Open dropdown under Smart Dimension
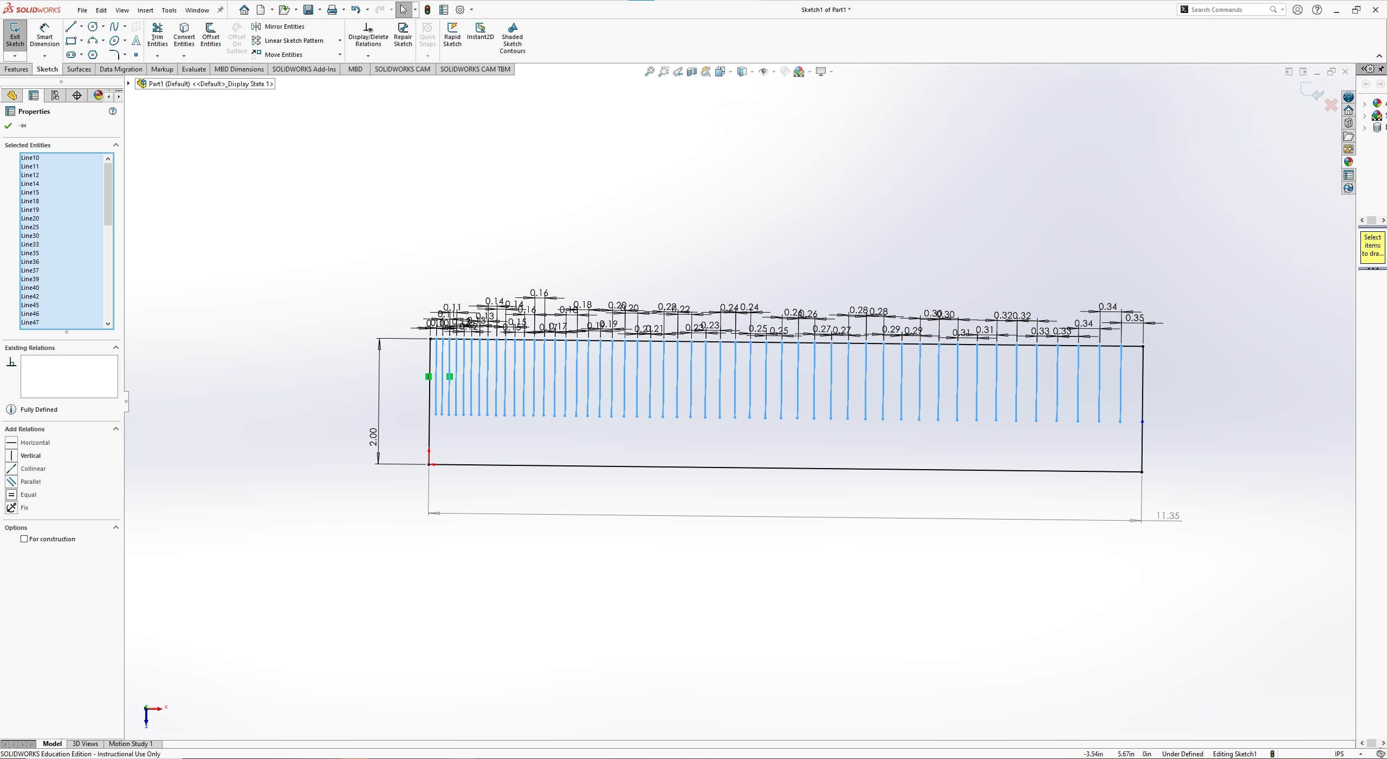This screenshot has height=759, width=1387. pos(44,56)
